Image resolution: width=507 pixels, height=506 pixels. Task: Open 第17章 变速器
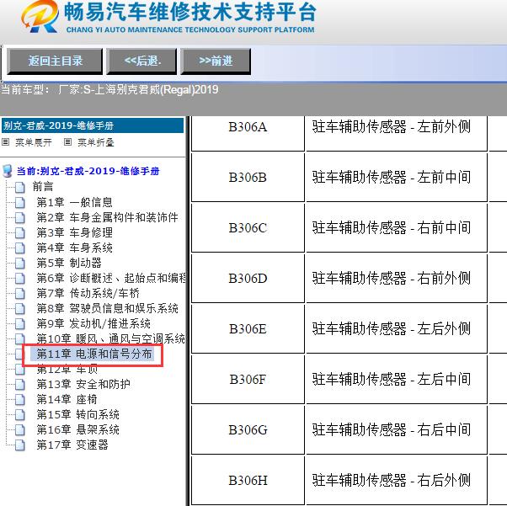pyautogui.click(x=72, y=445)
